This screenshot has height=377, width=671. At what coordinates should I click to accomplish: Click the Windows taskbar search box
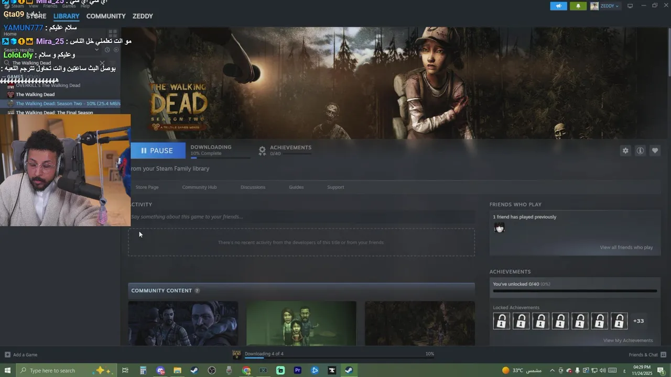tap(68, 370)
